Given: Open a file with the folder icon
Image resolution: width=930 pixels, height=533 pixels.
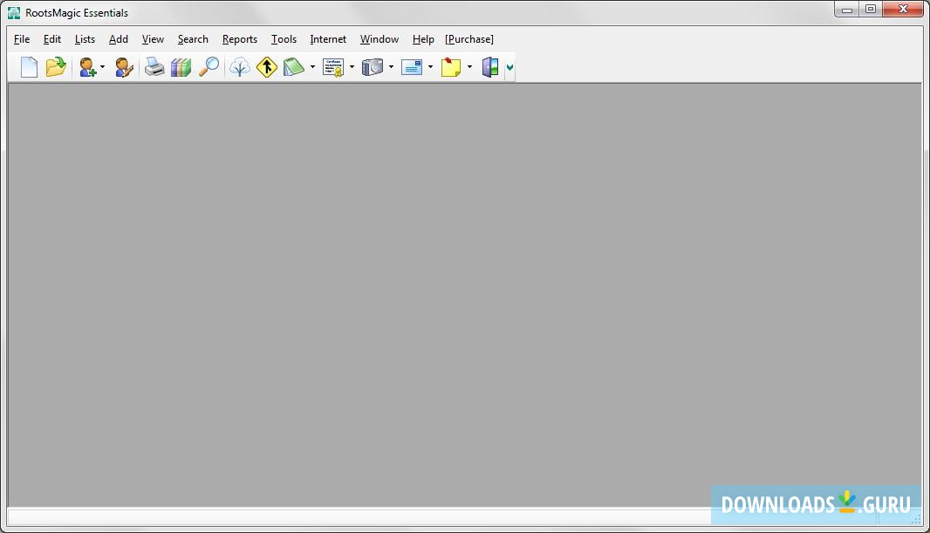Looking at the screenshot, I should [x=56, y=67].
